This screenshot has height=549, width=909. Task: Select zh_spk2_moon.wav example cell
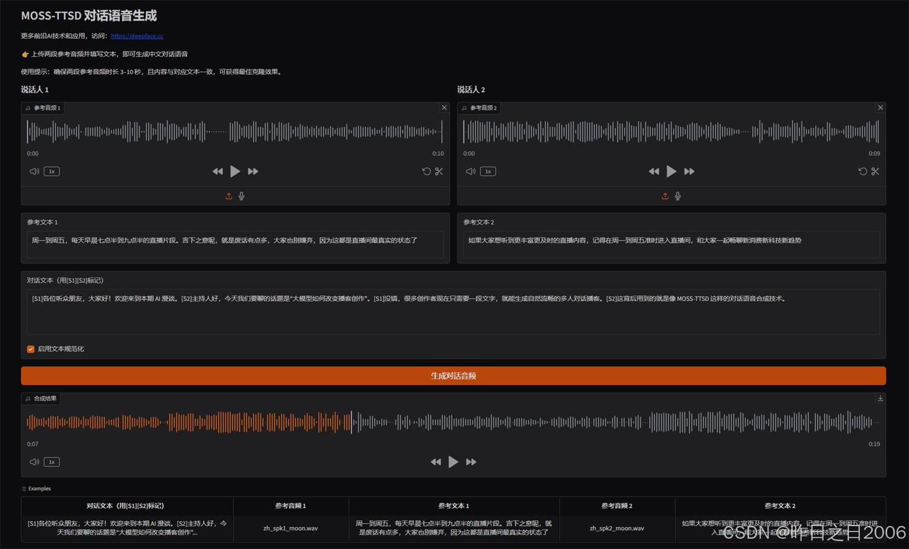coord(617,528)
